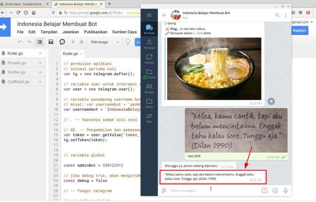Select the SetSet.gs file
Image resolution: width=316 pixels, height=202 pixels.
tap(17, 72)
